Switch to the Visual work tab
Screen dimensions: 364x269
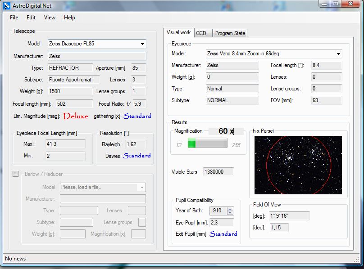[178, 32]
